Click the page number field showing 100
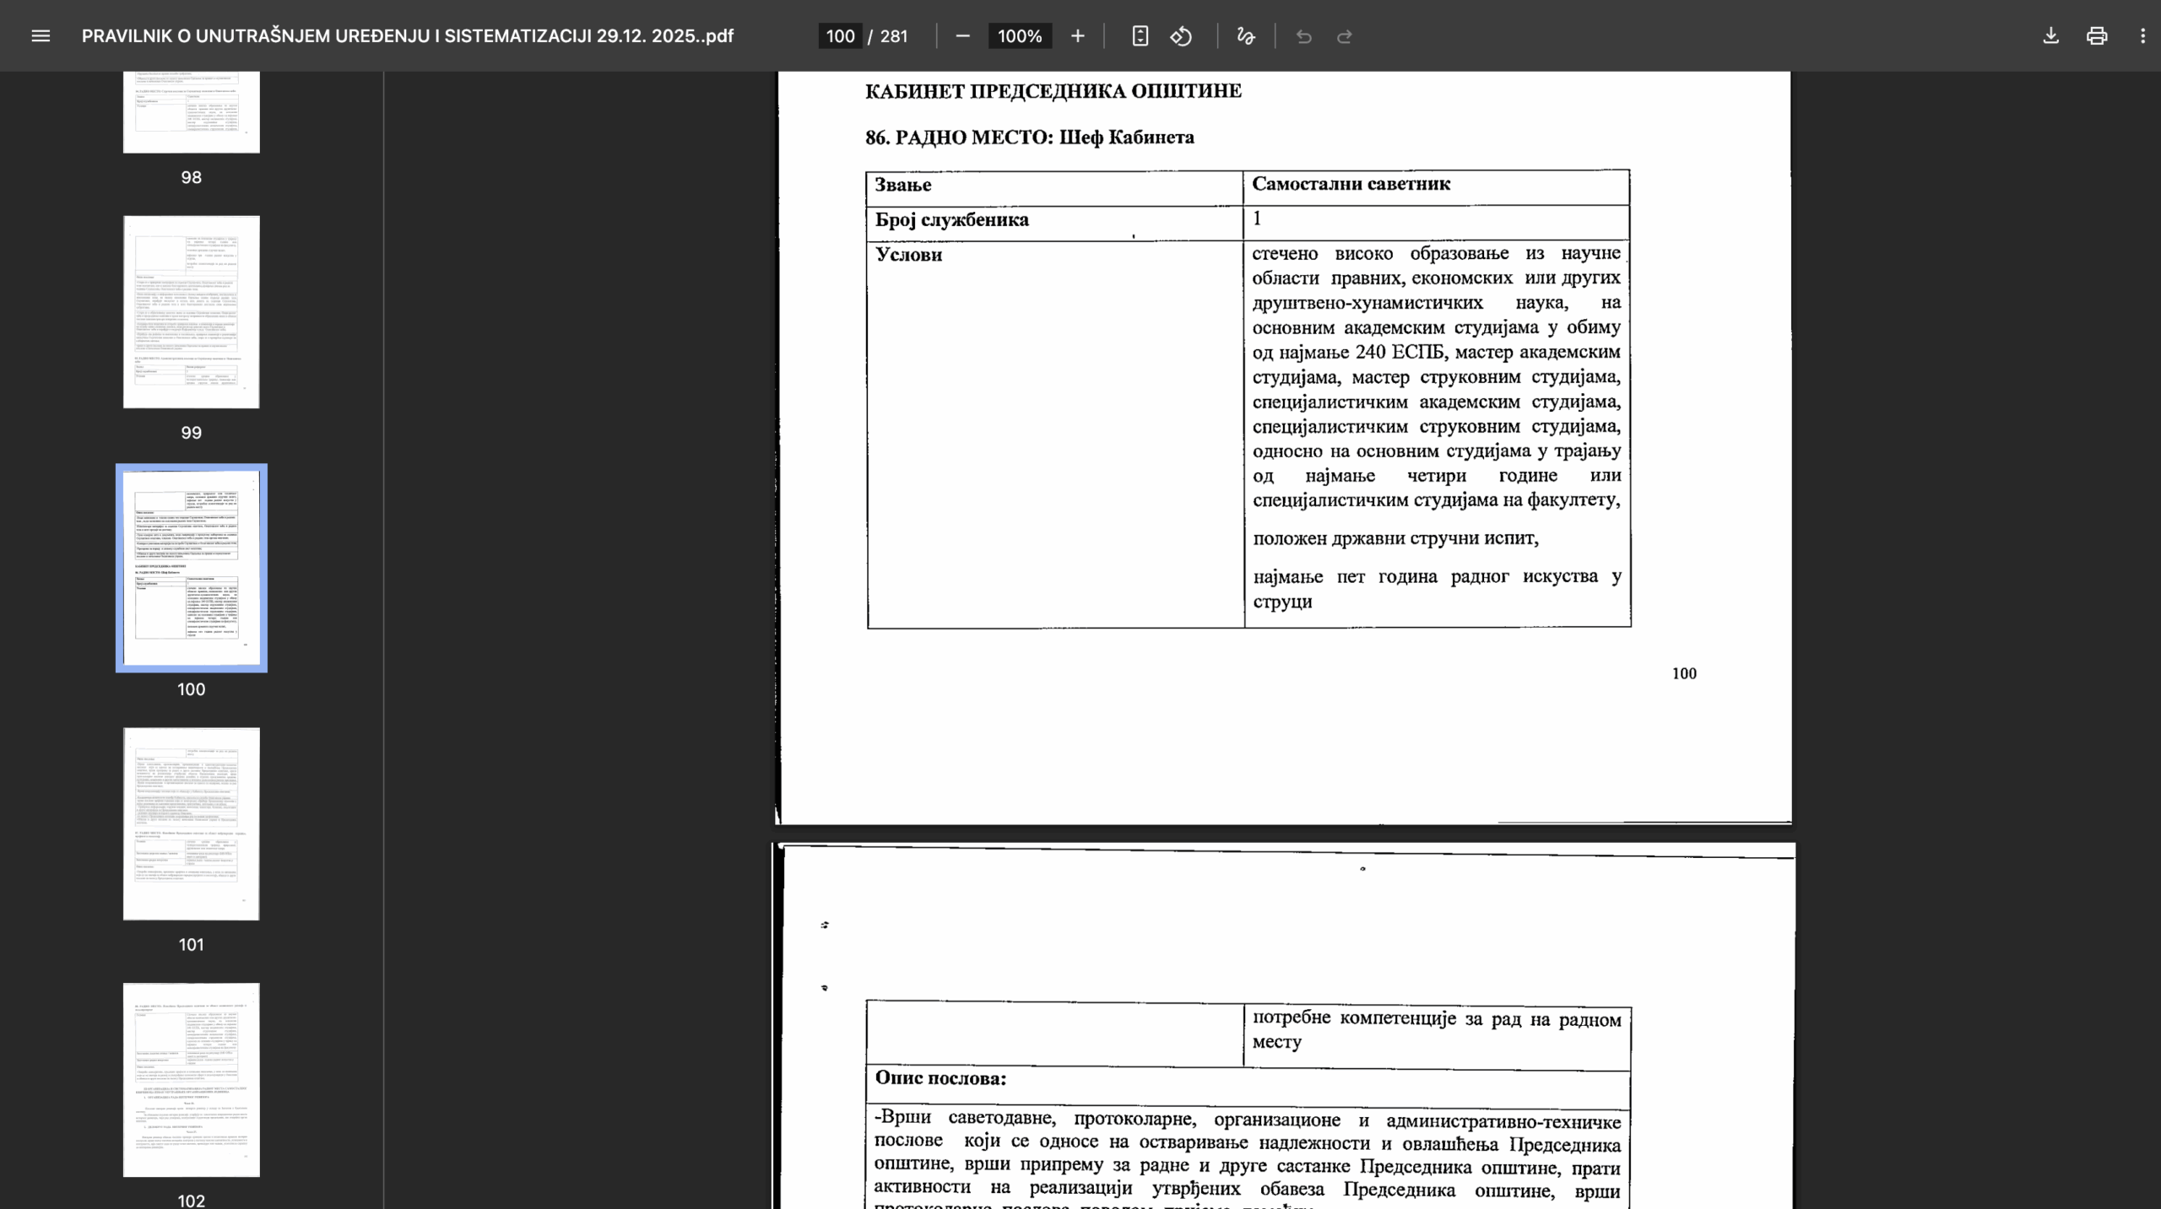This screenshot has height=1209, width=2161. coord(840,36)
